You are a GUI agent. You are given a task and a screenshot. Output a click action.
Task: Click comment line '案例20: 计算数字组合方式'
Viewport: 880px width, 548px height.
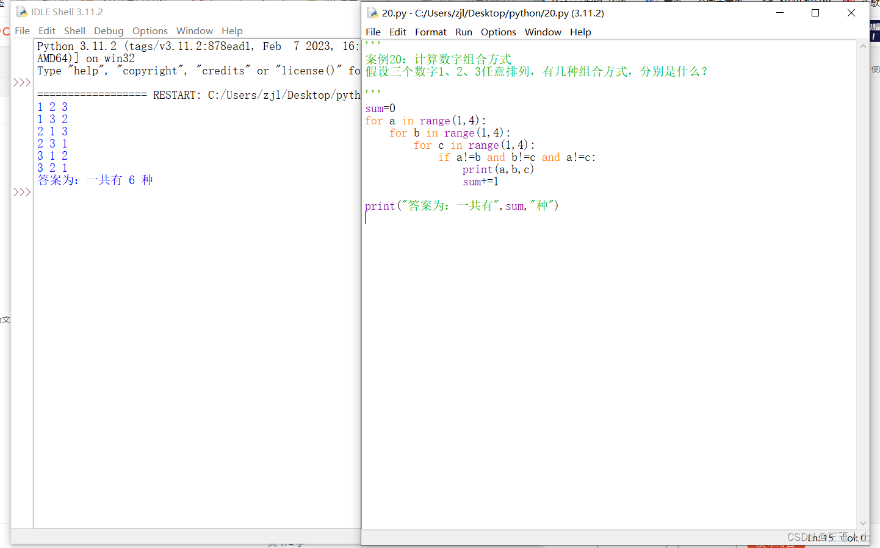[x=438, y=59]
